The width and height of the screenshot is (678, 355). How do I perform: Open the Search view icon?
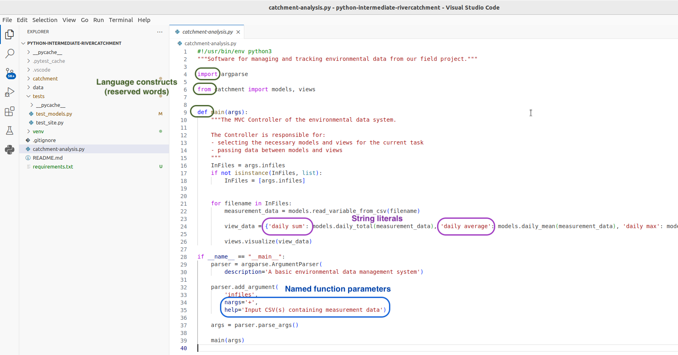point(10,54)
